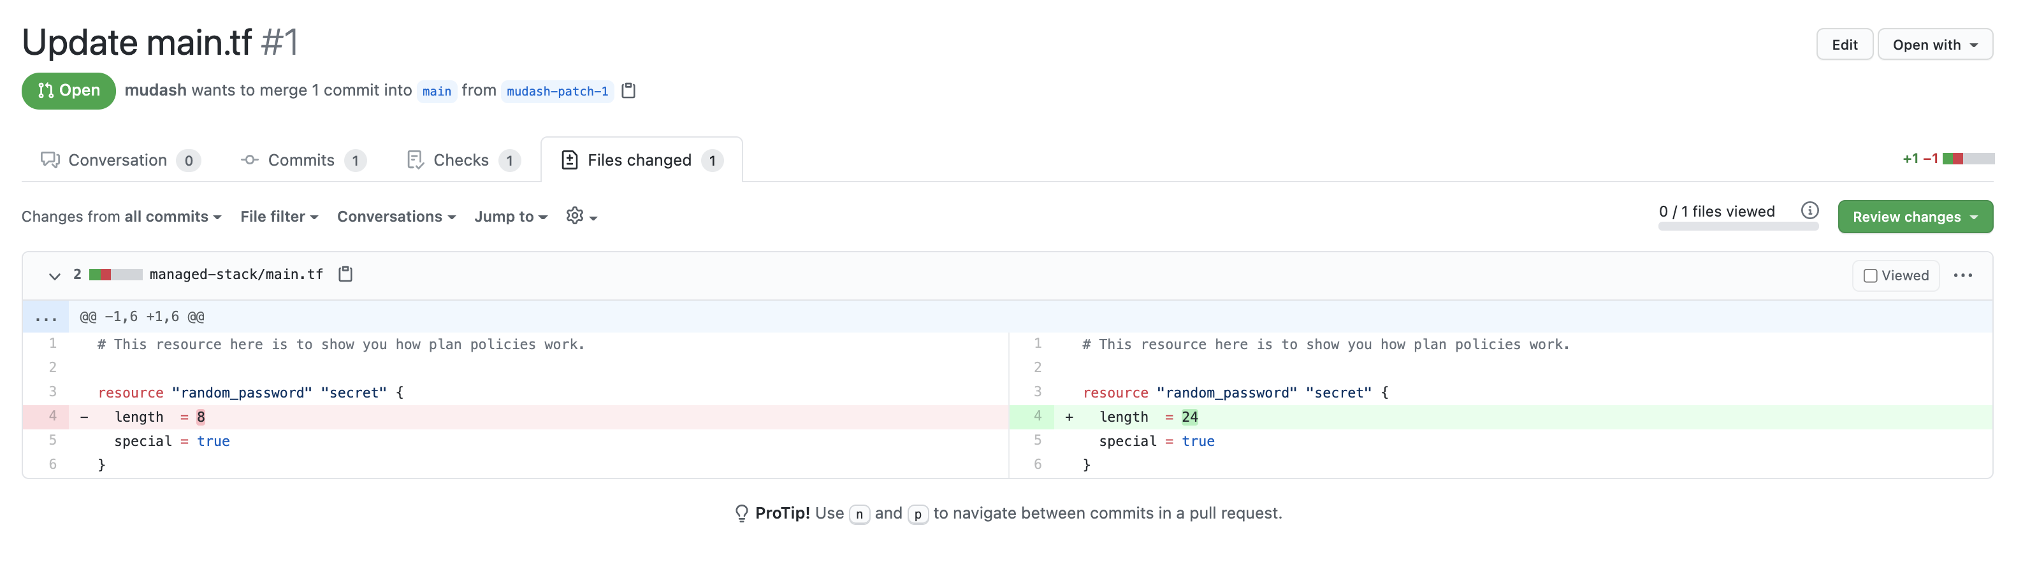Open the mudash author link
This screenshot has height=567, width=2023.
[156, 90]
